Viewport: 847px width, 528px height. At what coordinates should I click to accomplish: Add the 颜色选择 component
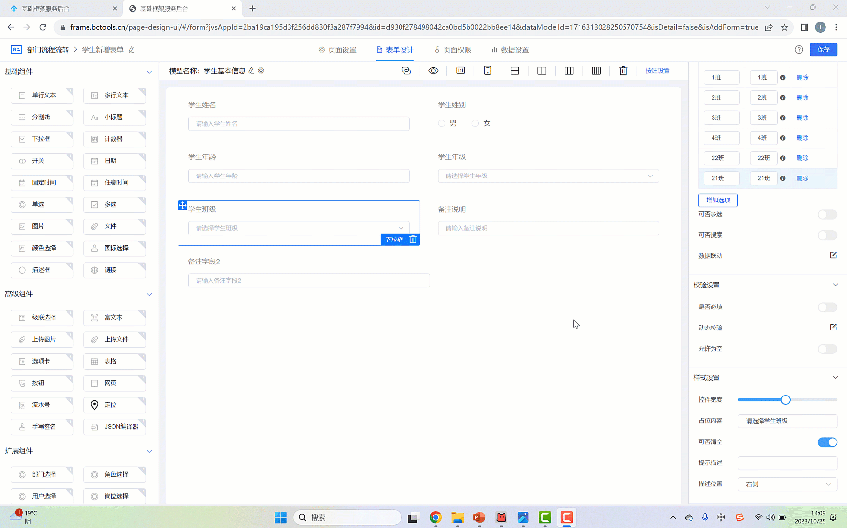pos(42,248)
